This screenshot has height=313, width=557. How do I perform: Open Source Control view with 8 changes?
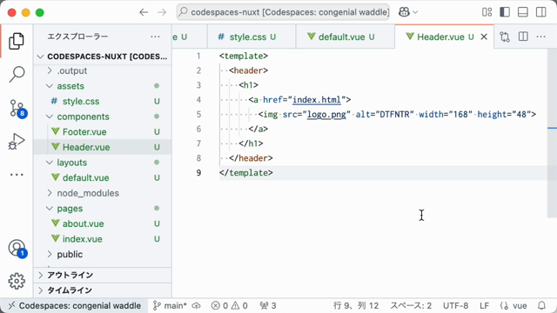[17, 108]
